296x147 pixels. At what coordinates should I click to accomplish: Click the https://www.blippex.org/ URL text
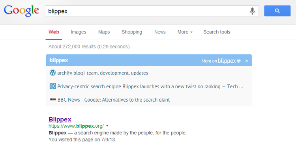[76, 126]
